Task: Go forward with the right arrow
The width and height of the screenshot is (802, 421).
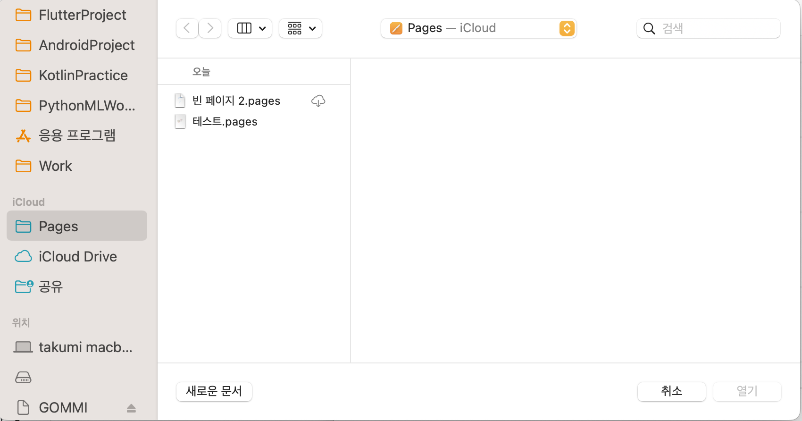Action: point(210,28)
